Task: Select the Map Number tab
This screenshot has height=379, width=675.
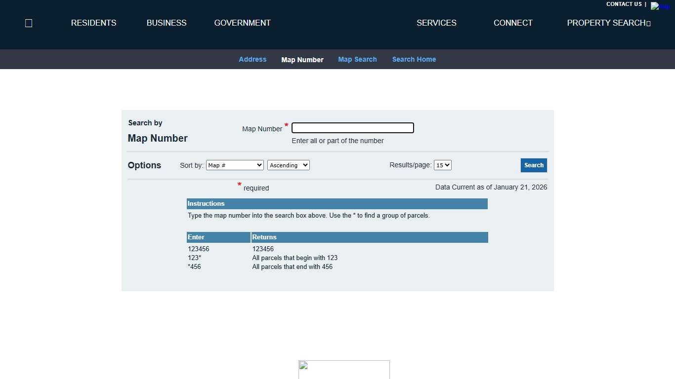Action: [302, 60]
